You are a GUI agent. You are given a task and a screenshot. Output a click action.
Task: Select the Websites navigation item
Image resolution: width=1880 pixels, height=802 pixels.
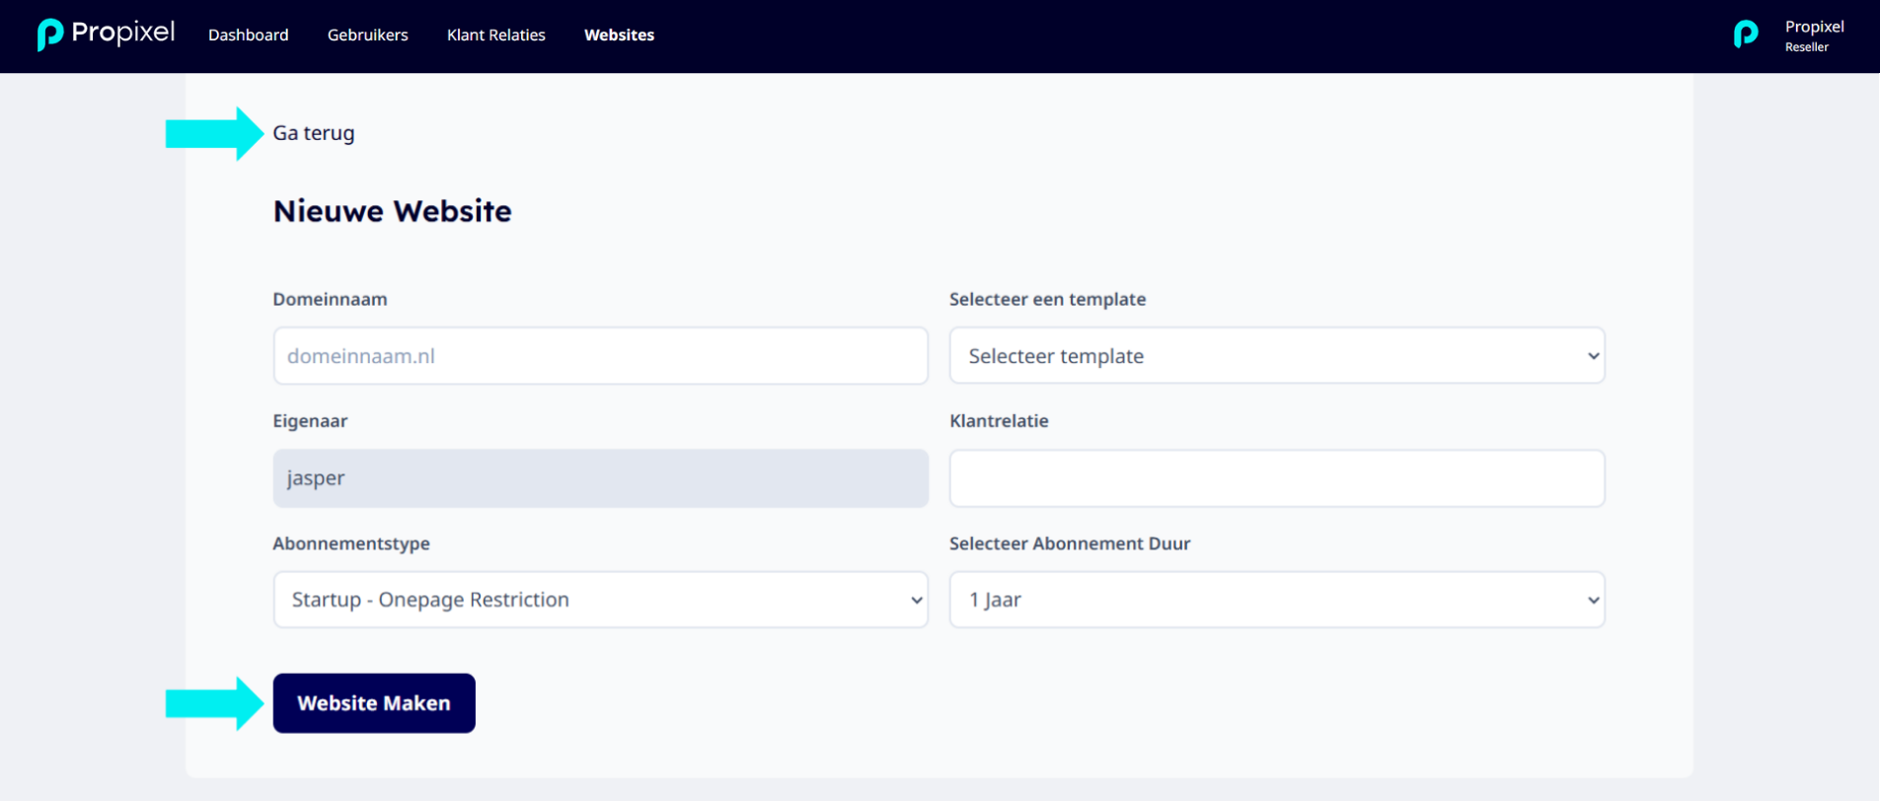619,35
